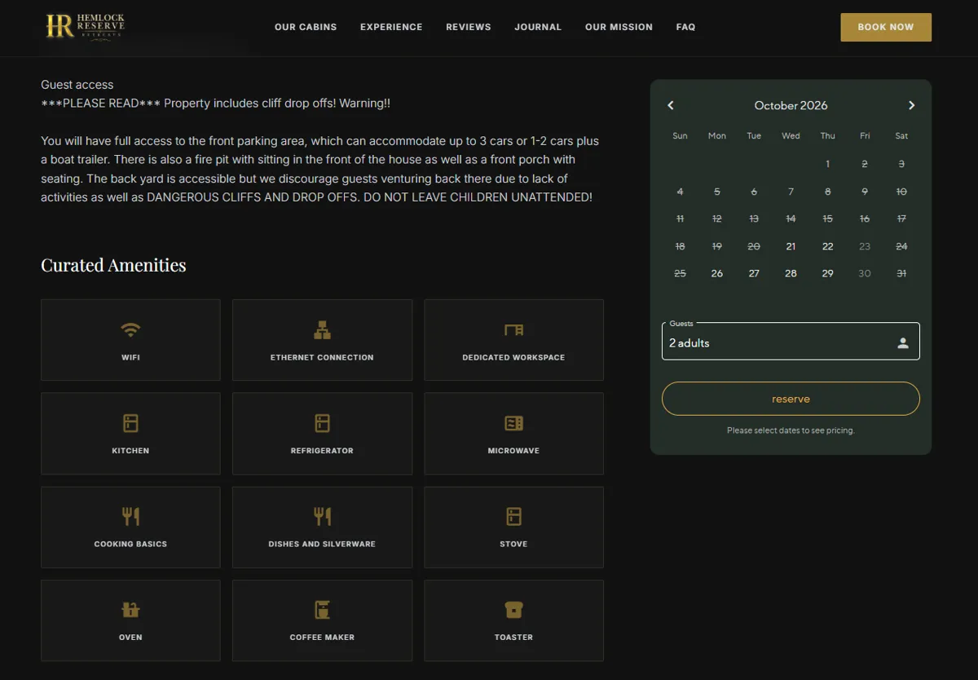Click the COOKING BASICS label
The image size is (978, 680).
point(130,544)
